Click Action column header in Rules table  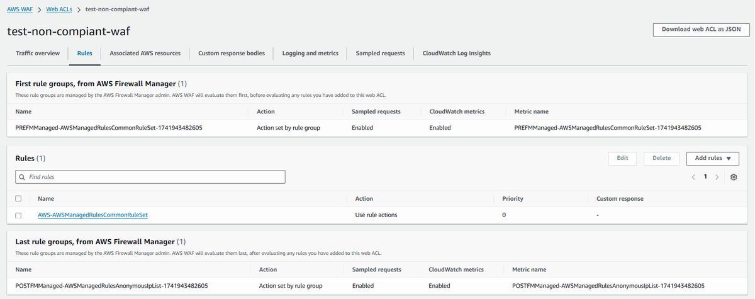(x=364, y=199)
